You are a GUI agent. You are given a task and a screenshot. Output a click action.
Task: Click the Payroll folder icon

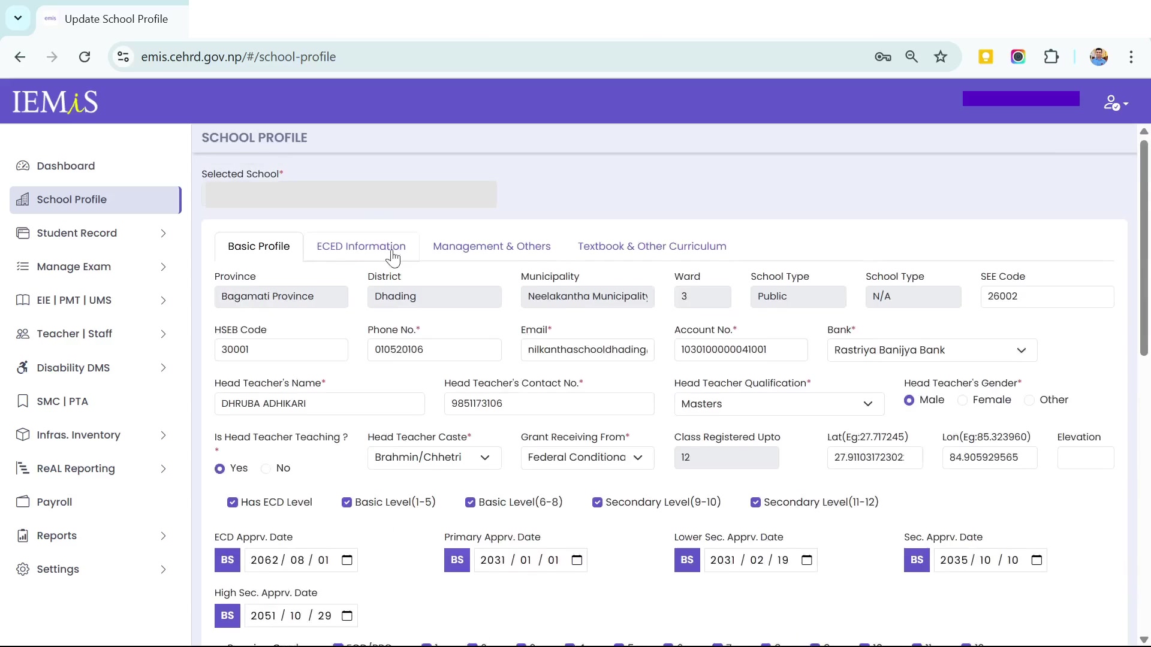[x=23, y=502]
